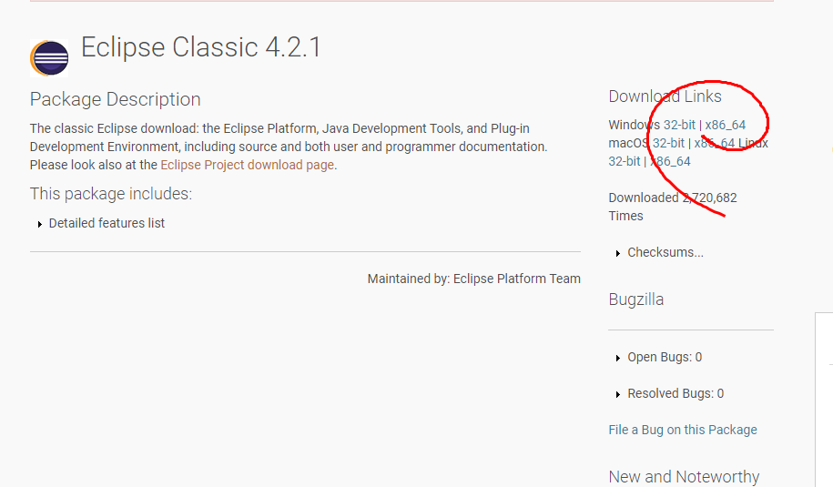Download the macOS 32-bit package
The width and height of the screenshot is (833, 487).
(668, 143)
